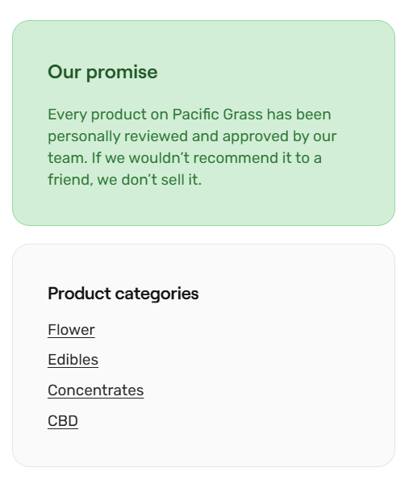Screen dimensions: 413x480
Task: Click the word 'Grass' in the promise paragraph
Action: (243, 115)
